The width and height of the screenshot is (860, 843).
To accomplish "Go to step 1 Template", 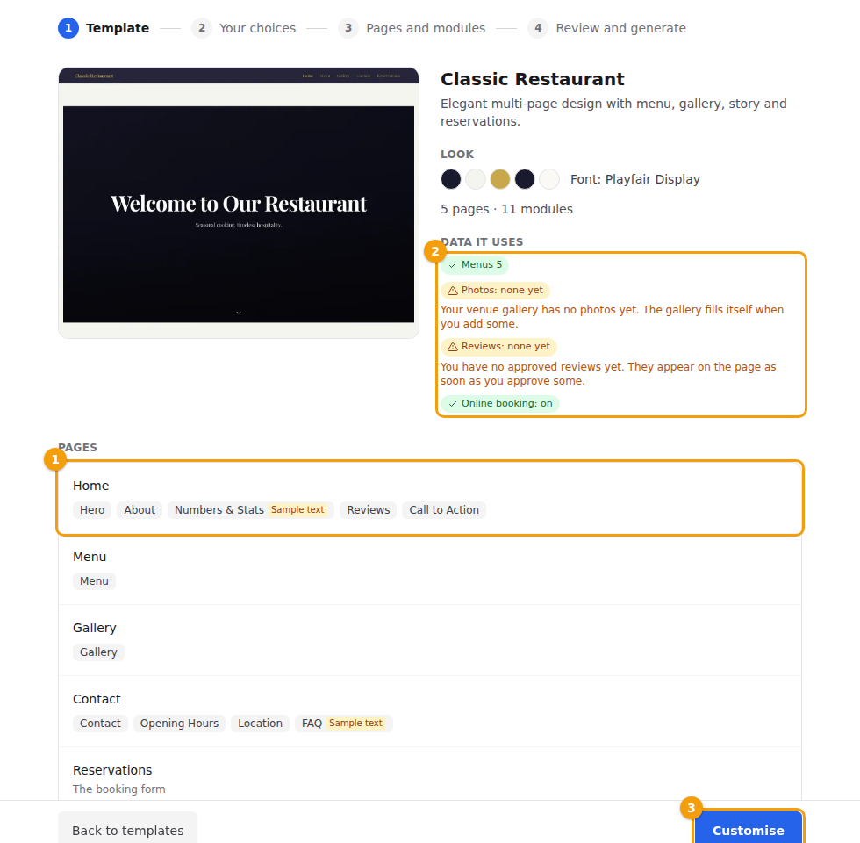I will pyautogui.click(x=104, y=28).
